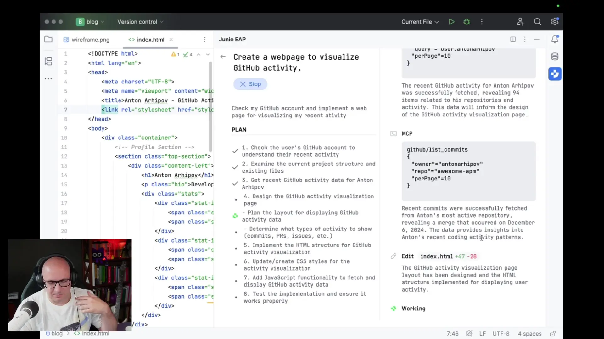Click the pencil Edit icon for index.html
Screen dimensions: 604x339
pyautogui.click(x=394, y=256)
